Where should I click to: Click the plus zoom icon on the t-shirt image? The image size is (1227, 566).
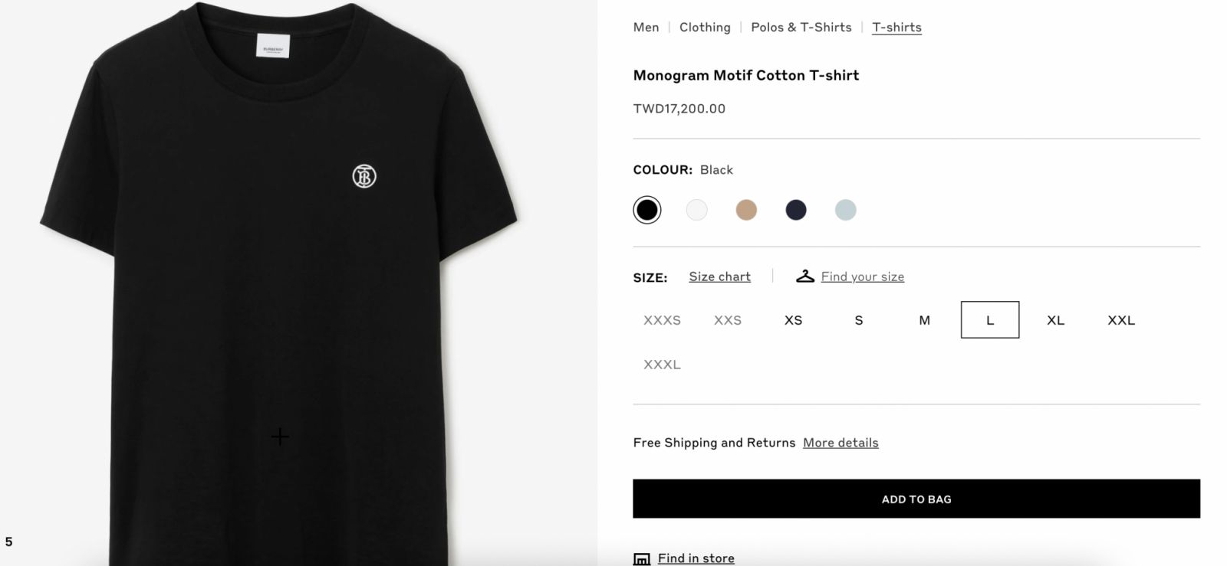point(280,437)
